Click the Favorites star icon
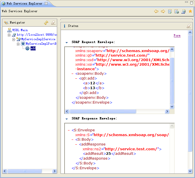Viewport: 195px width, 178px height. (x=190, y=11)
